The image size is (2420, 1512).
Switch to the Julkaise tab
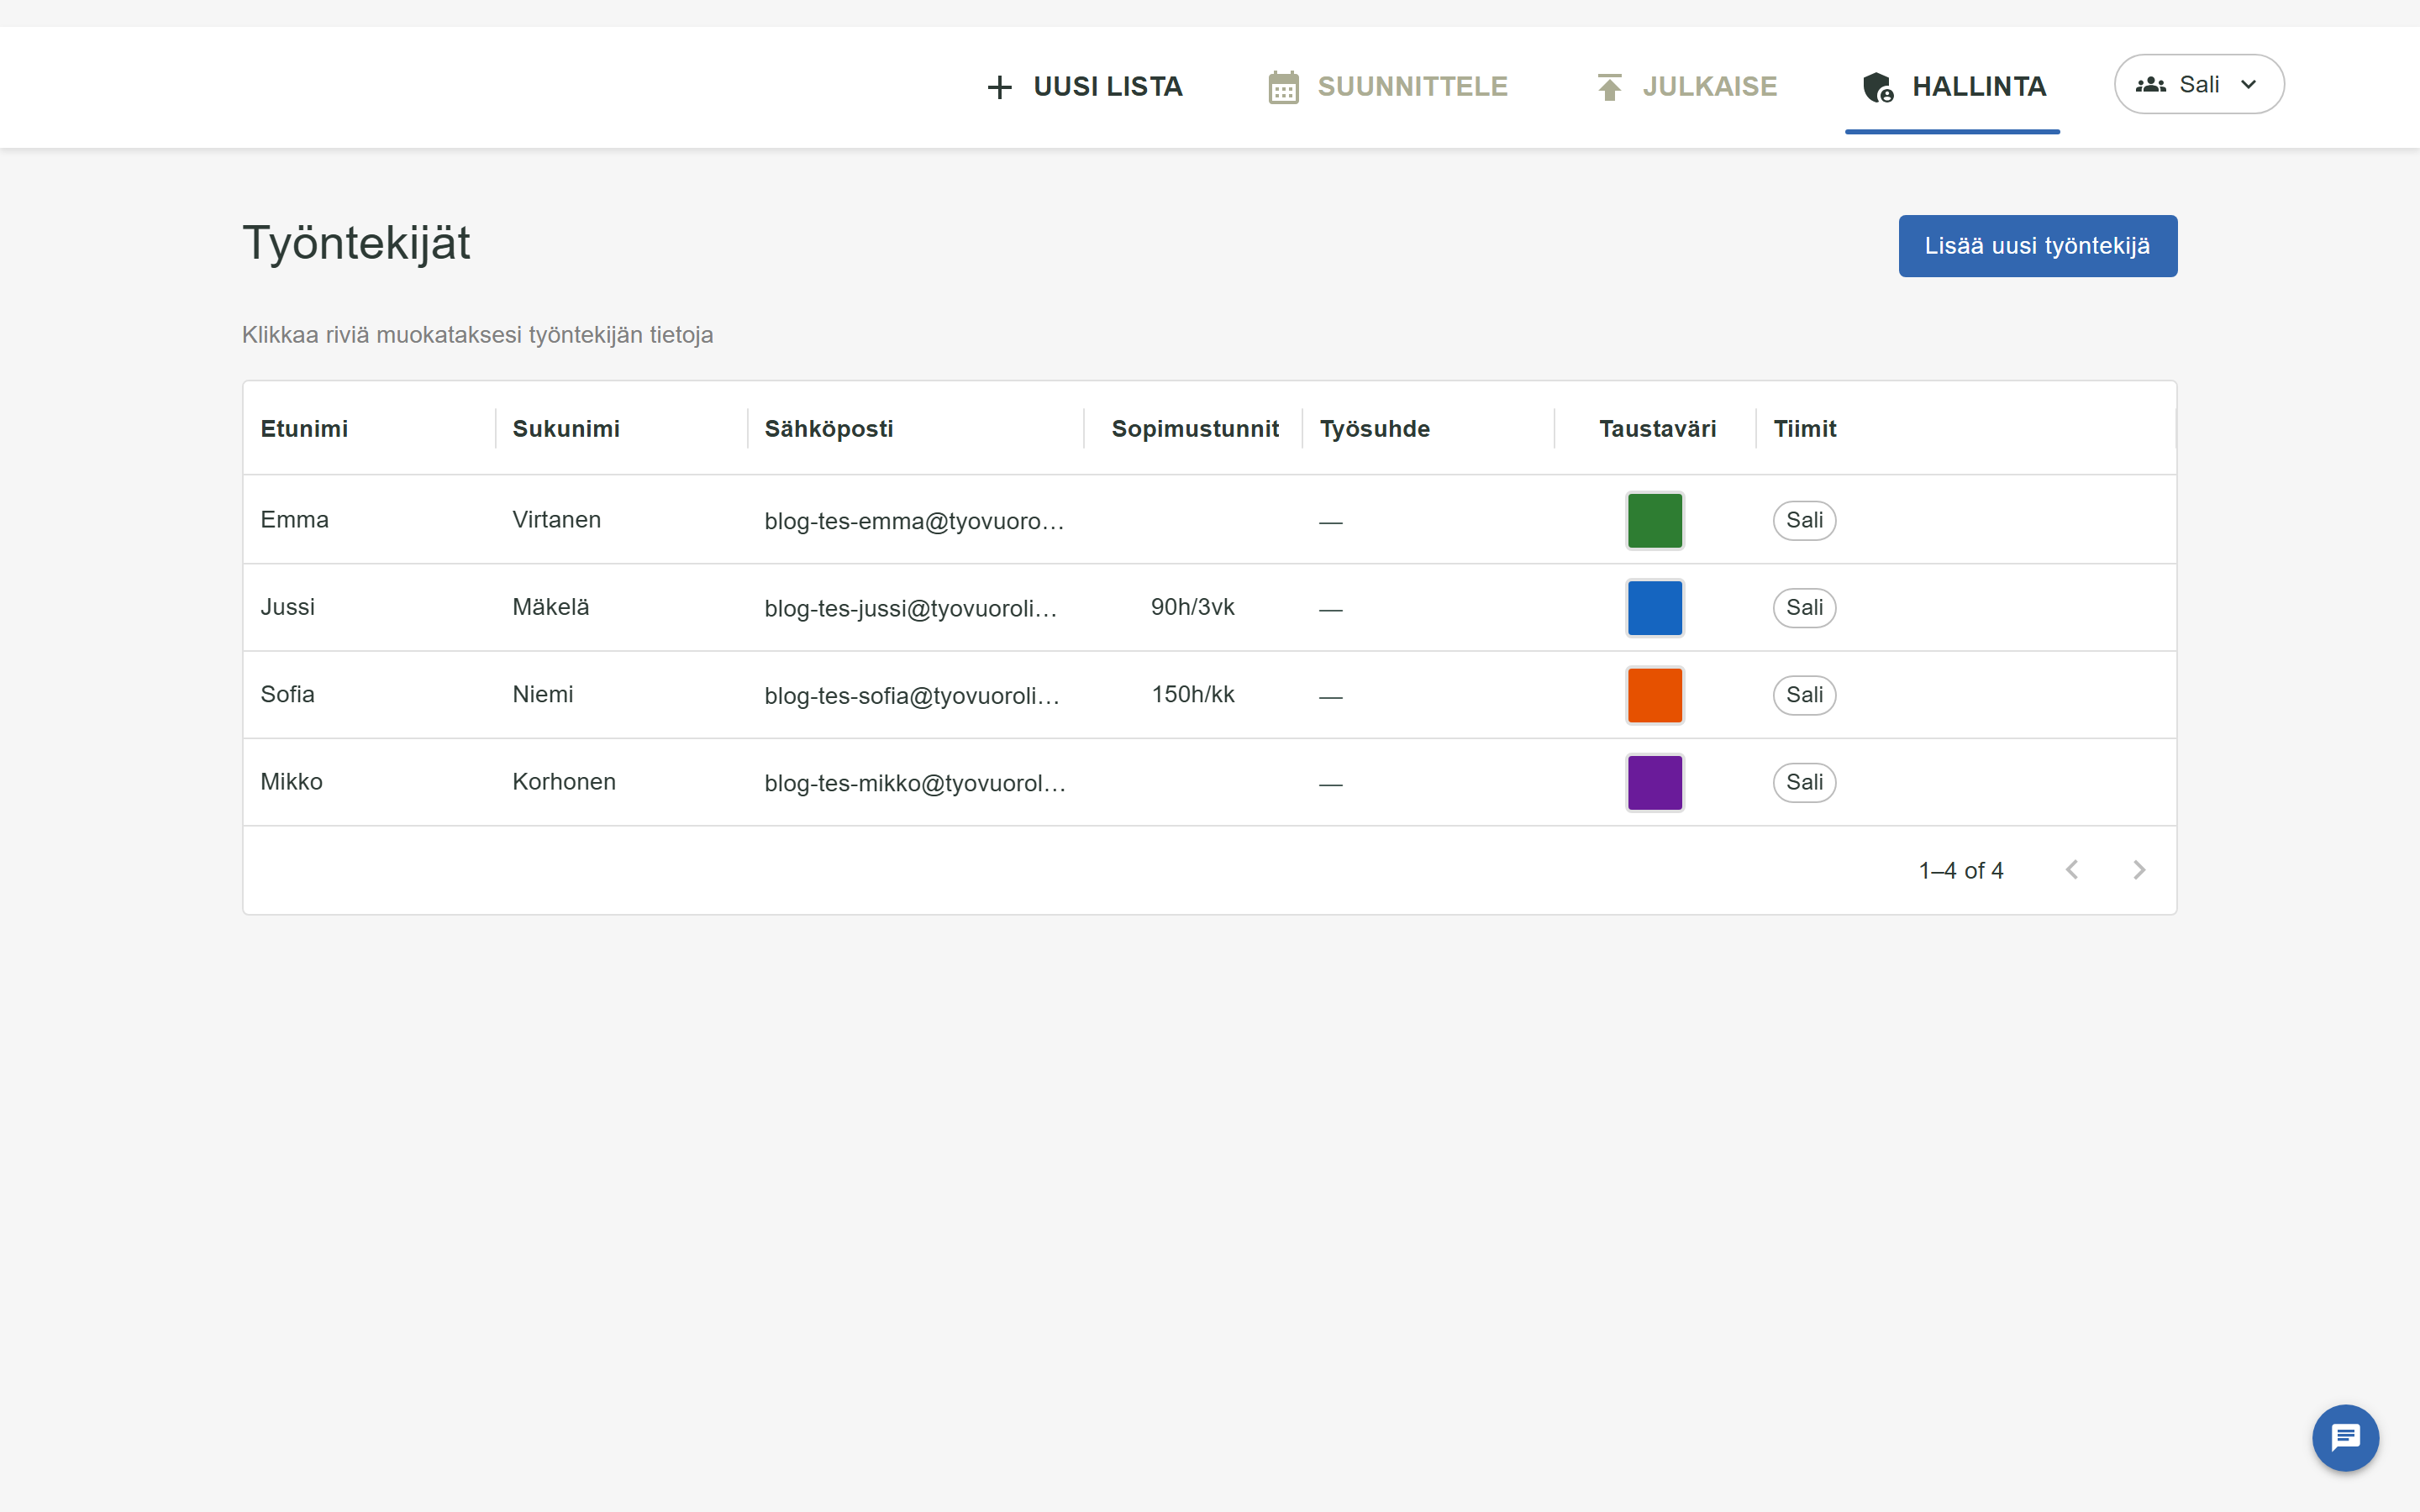tap(1686, 87)
